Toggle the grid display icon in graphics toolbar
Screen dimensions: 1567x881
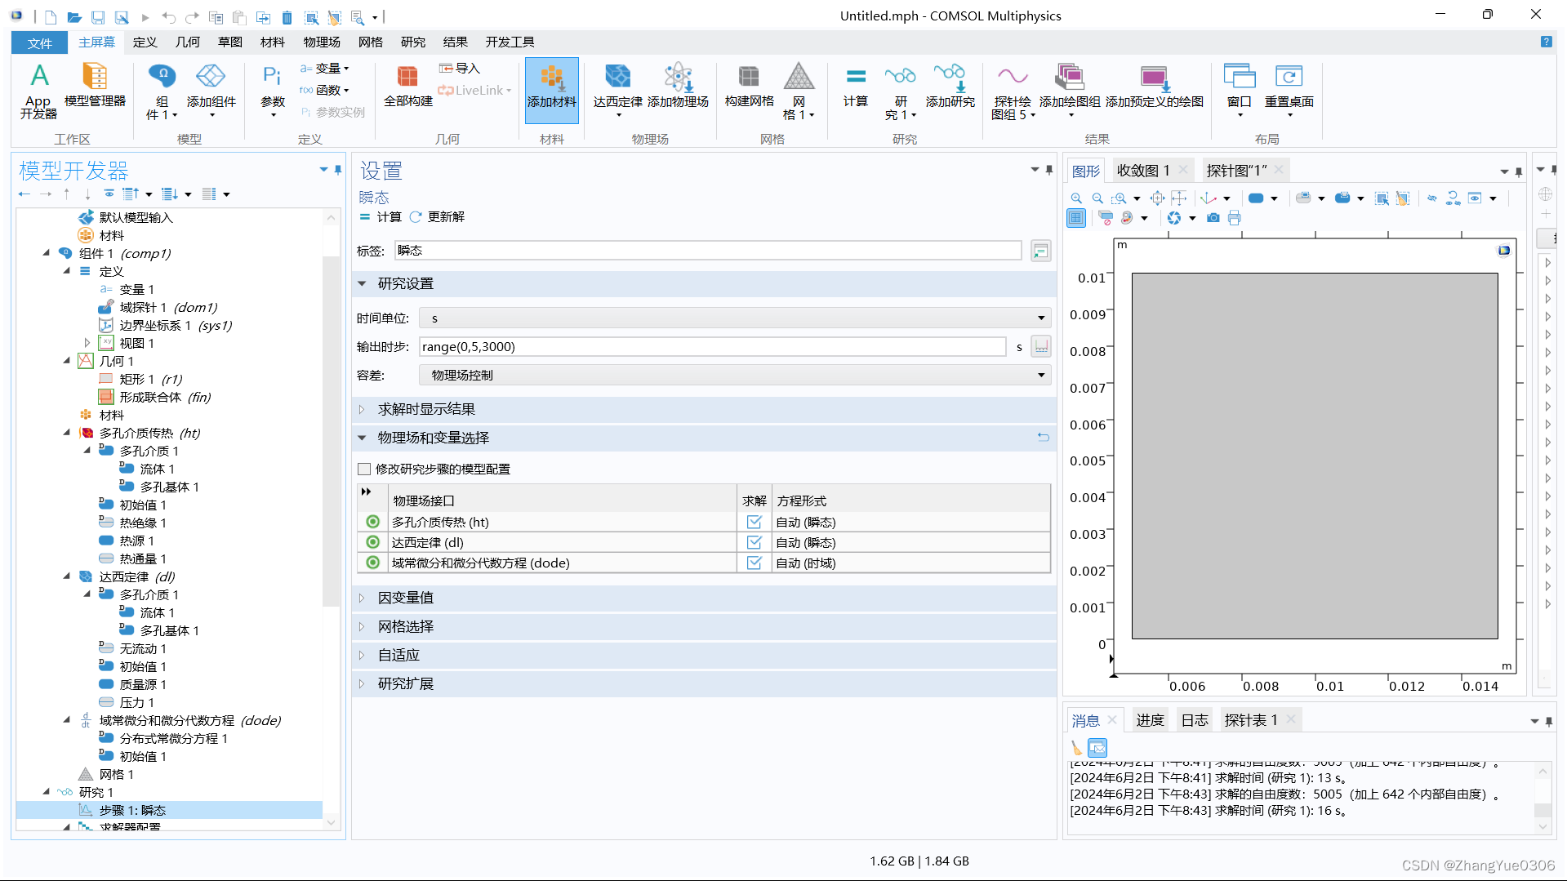(x=1076, y=218)
